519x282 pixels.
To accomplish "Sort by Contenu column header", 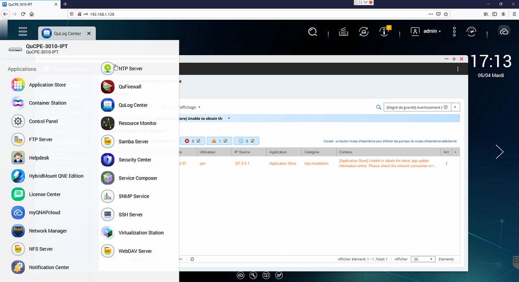I will point(389,152).
